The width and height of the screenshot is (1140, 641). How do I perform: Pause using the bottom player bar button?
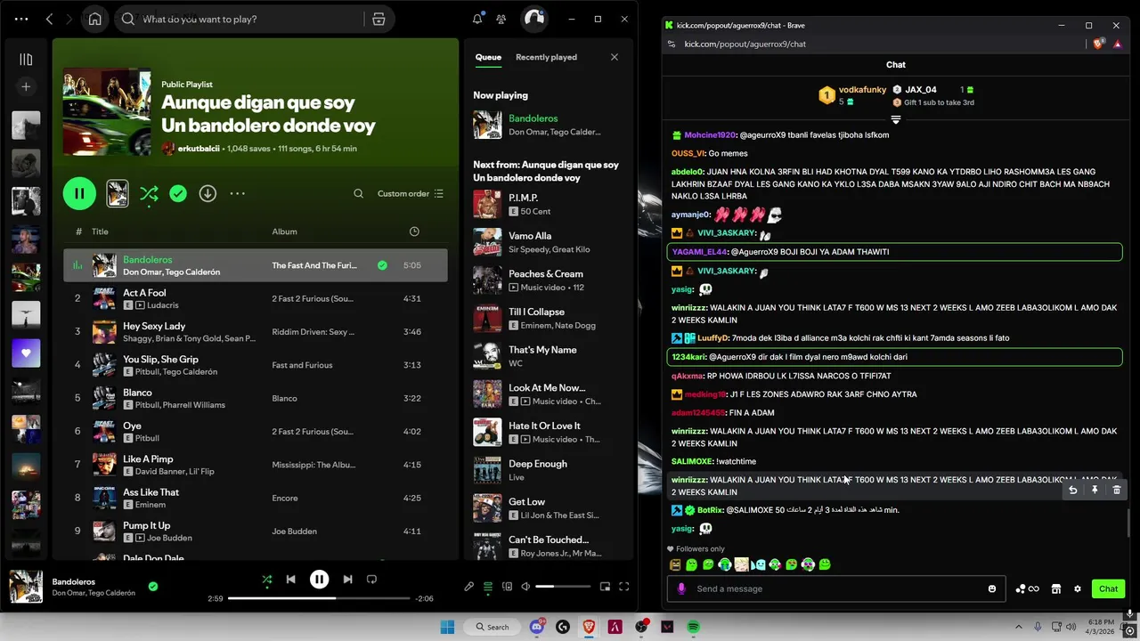coord(319,580)
